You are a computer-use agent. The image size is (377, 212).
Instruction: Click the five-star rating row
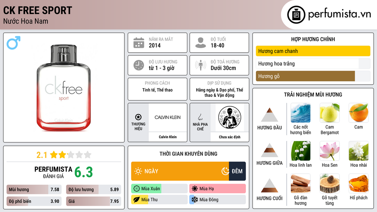point(71,155)
